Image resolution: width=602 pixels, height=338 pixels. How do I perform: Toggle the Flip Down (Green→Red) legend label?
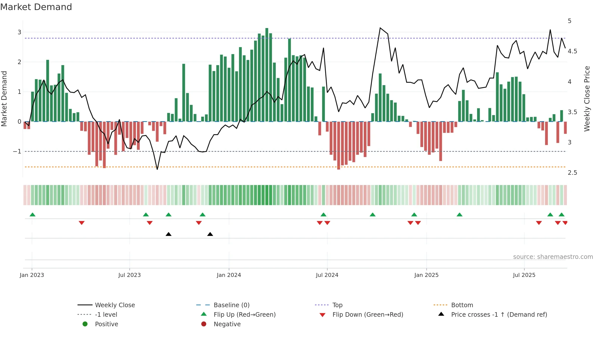(368, 314)
